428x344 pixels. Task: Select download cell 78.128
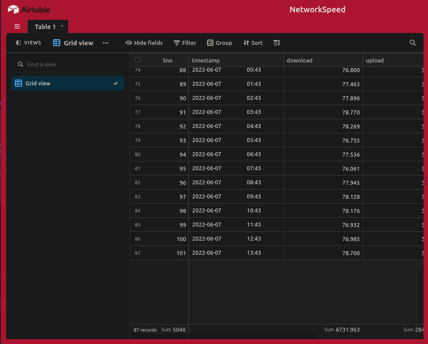(x=323, y=197)
